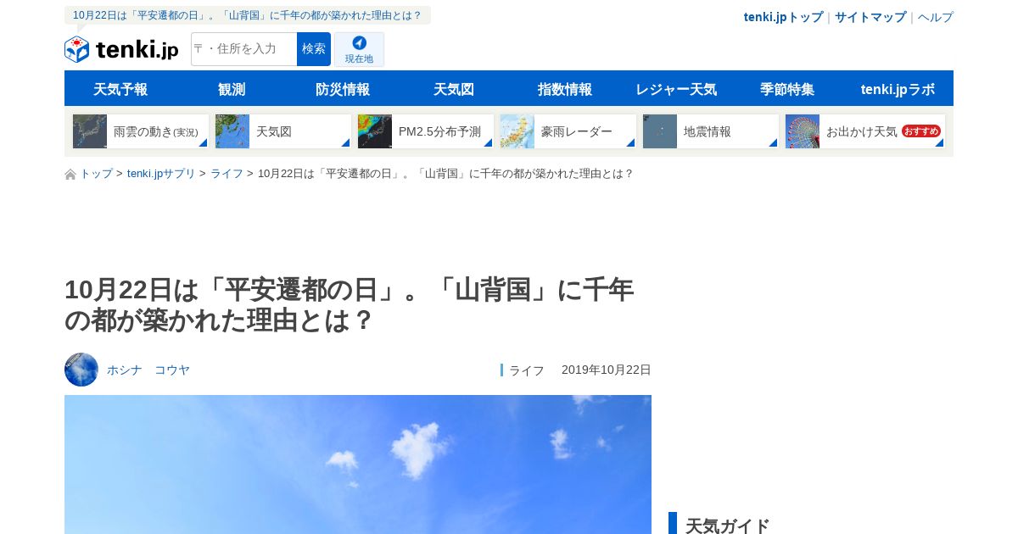Click the サイトマップ link
Image resolution: width=1018 pixels, height=534 pixels.
[870, 17]
